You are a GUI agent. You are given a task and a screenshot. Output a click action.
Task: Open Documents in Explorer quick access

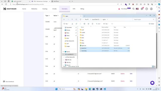[x=69, y=28]
